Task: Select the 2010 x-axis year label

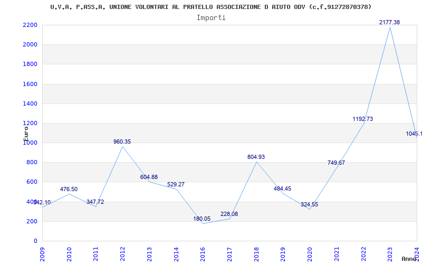Action: pyautogui.click(x=69, y=254)
